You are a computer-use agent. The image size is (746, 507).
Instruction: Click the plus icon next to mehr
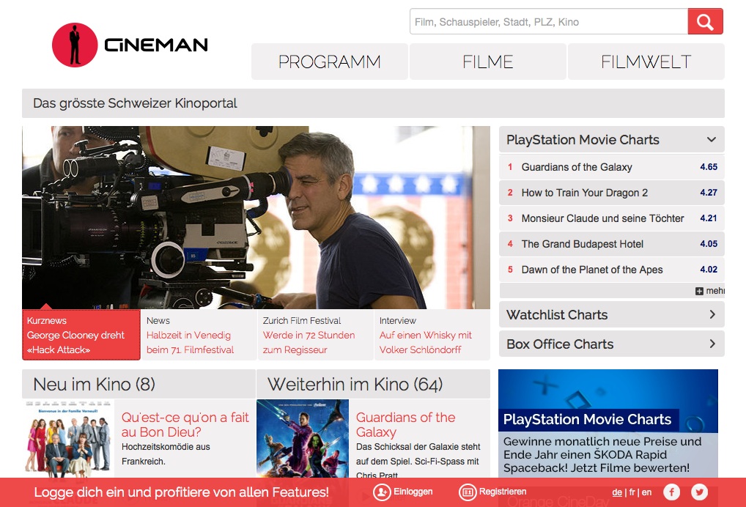(x=699, y=291)
